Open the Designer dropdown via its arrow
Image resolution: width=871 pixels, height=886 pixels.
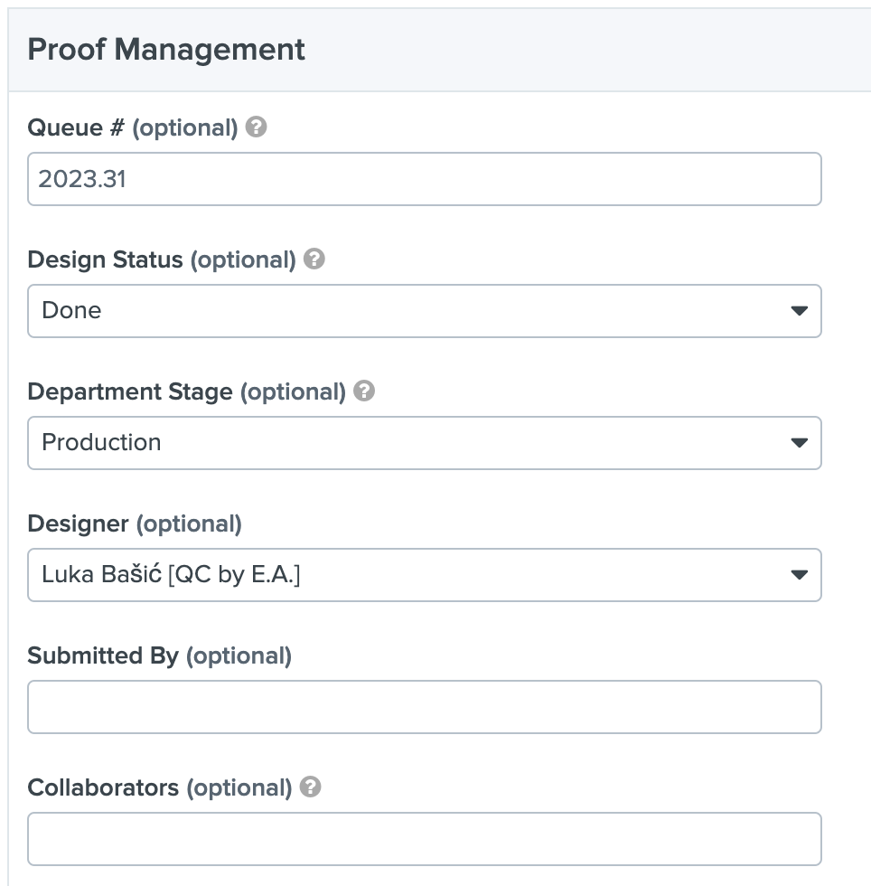798,575
